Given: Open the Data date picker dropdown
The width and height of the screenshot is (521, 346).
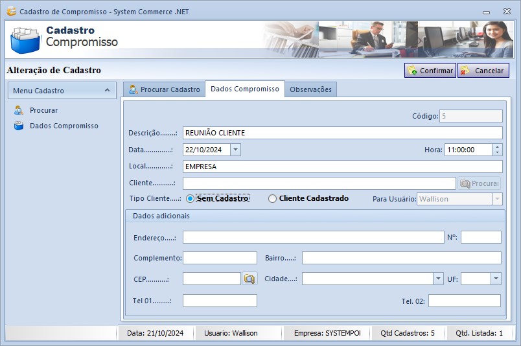Looking at the screenshot, I should [235, 150].
